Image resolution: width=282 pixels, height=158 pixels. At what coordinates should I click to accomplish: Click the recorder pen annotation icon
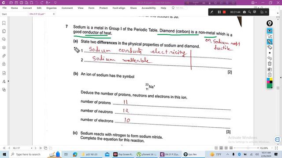point(211,12)
